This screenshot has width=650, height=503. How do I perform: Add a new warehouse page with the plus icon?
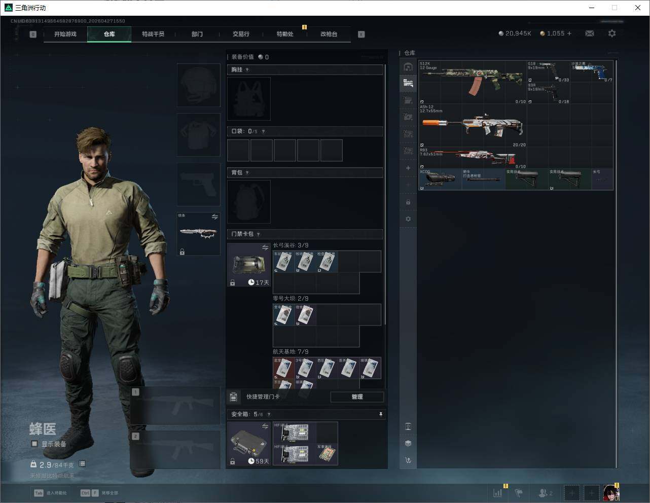pos(408,168)
